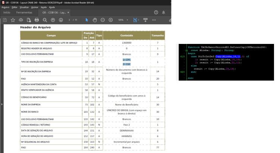Click the 'else' keyword in code editor
Screen dimensions: 280x153
point(193,66)
